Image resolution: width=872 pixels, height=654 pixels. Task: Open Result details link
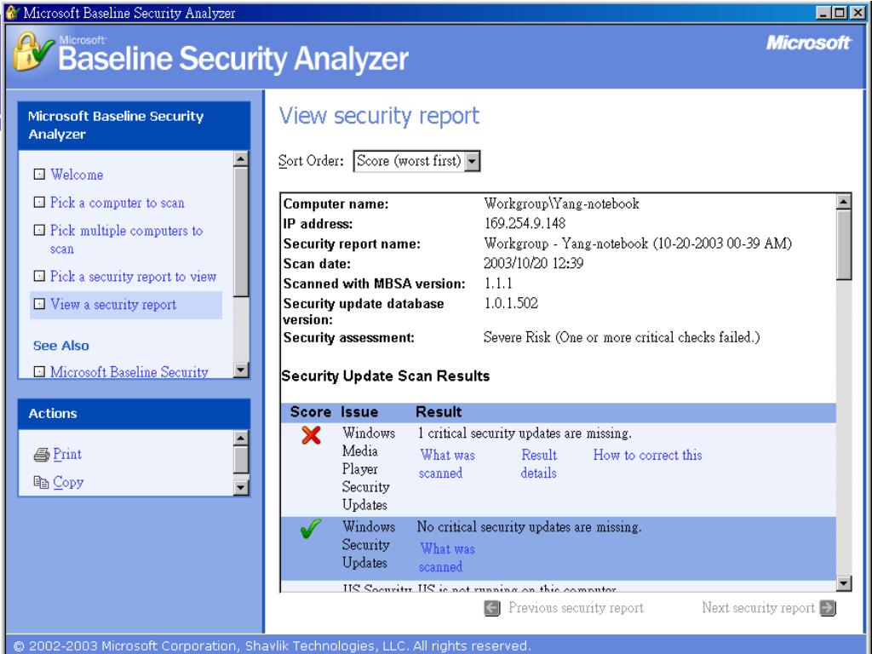[539, 464]
